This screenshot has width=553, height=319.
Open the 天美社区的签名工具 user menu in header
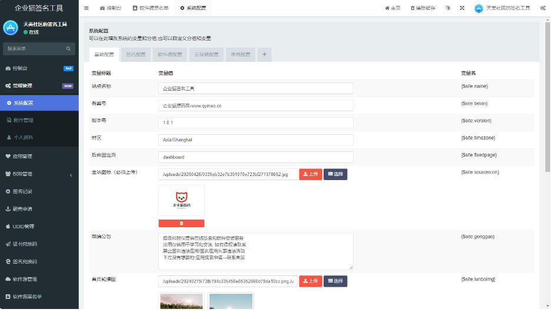point(502,8)
